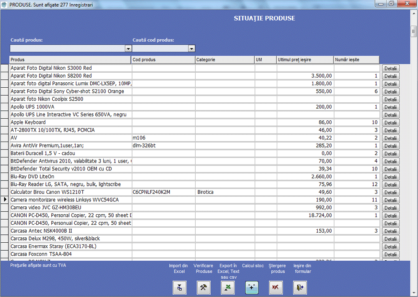This screenshot has height=297, width=418.
Task: Click the Număr ieșite column header
Action: 357,60
